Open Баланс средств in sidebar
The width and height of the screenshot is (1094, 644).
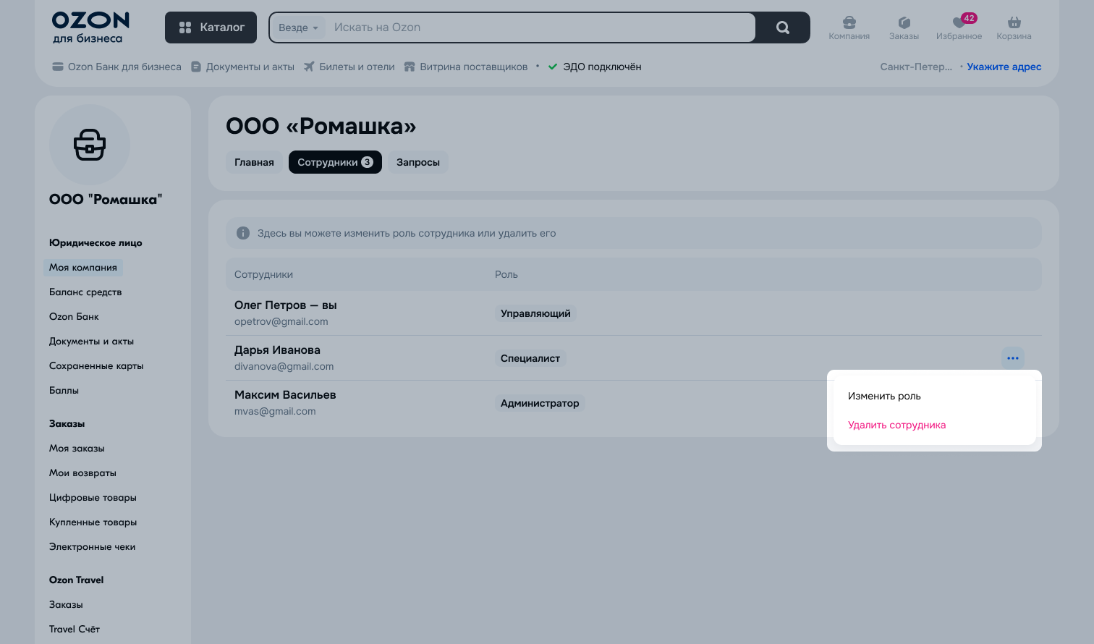(x=85, y=292)
